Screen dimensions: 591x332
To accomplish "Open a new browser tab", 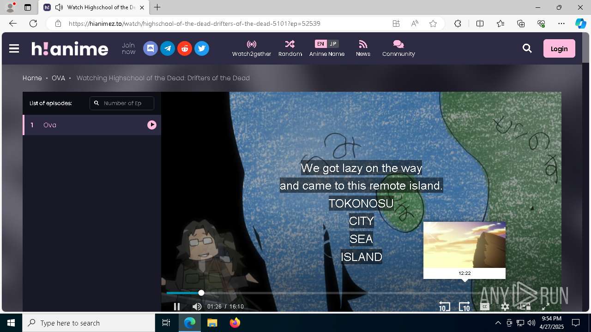I will (x=157, y=7).
